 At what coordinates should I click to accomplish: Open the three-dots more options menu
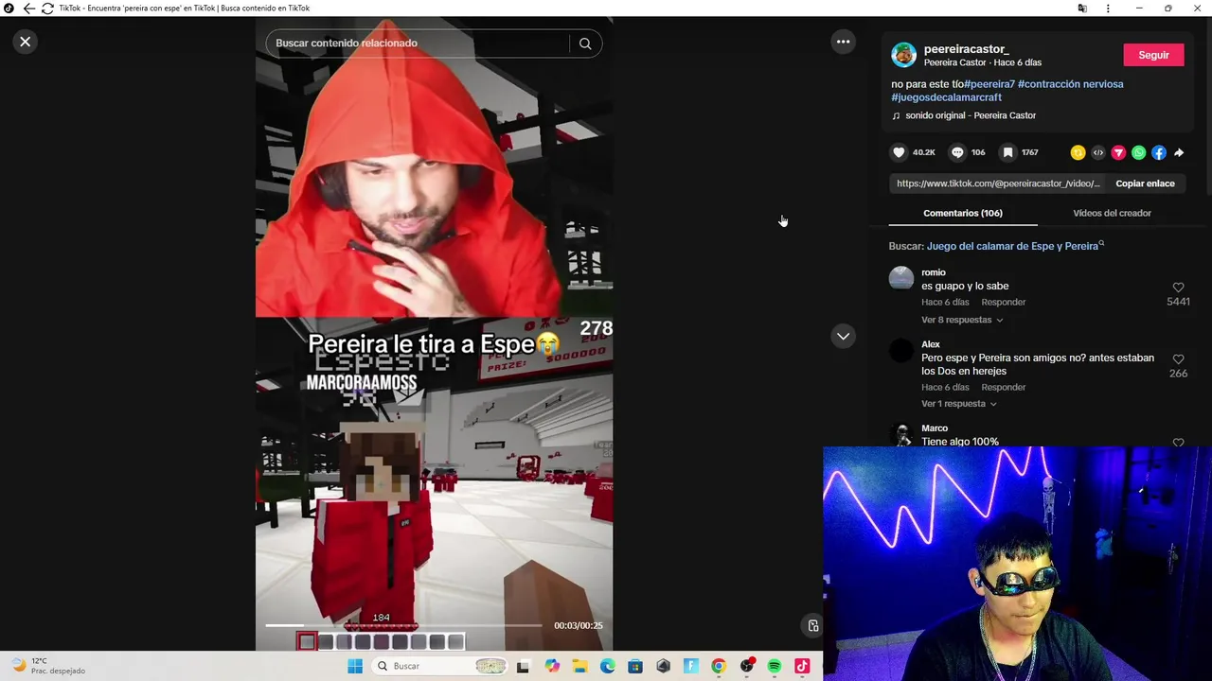[843, 42]
